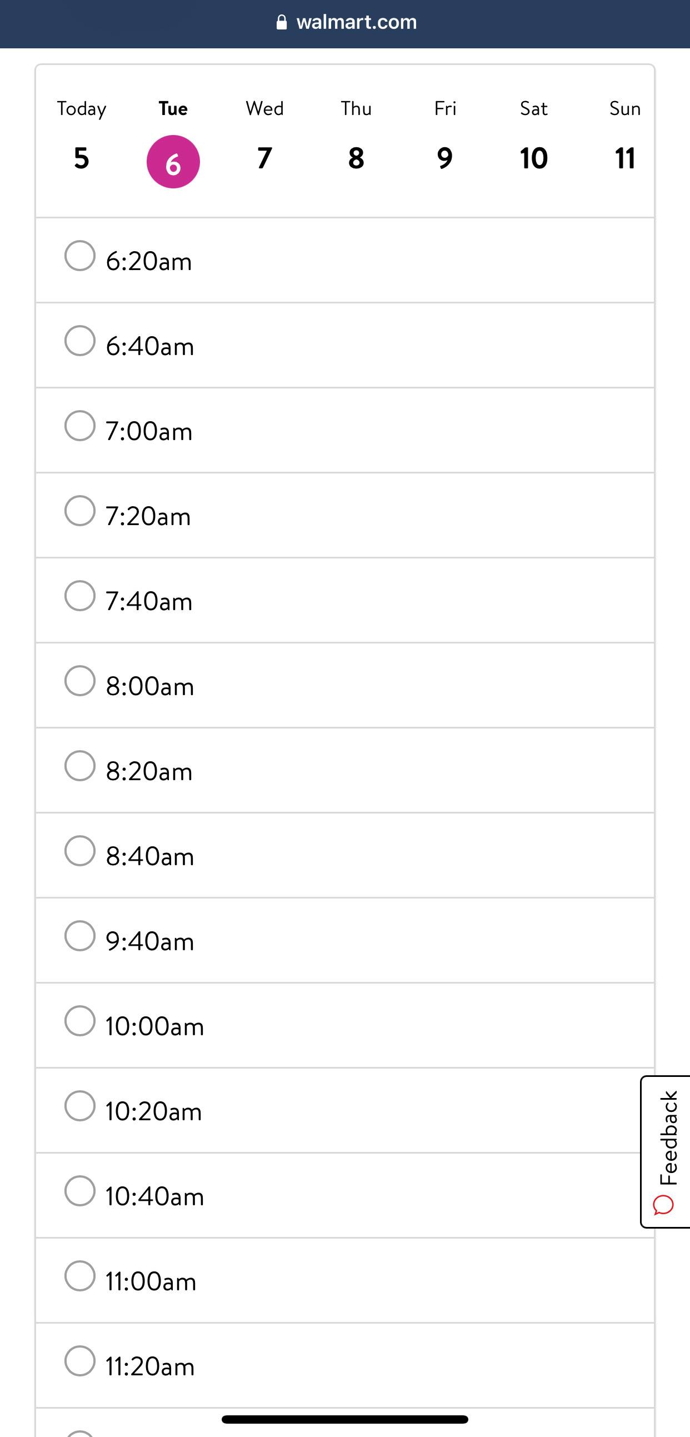Select the 6:20am time slot radio button
Image resolution: width=690 pixels, height=1437 pixels.
pyautogui.click(x=80, y=256)
